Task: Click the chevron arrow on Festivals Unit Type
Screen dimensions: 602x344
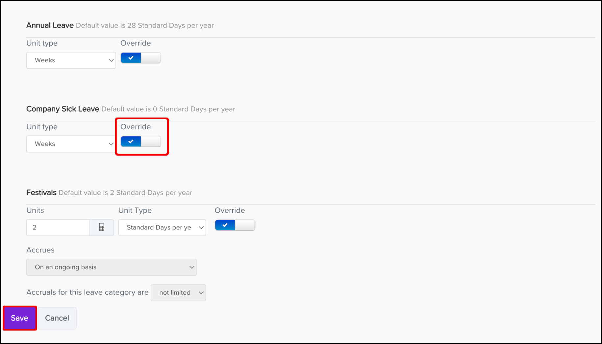Action: 201,227
